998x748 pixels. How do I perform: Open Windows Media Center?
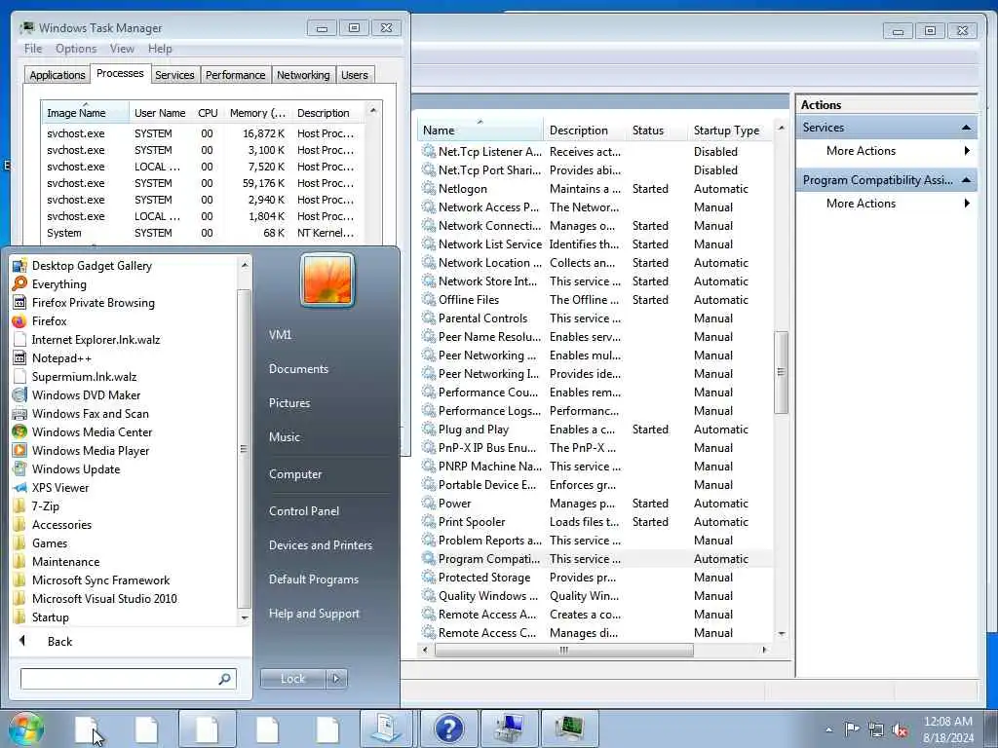[93, 431]
